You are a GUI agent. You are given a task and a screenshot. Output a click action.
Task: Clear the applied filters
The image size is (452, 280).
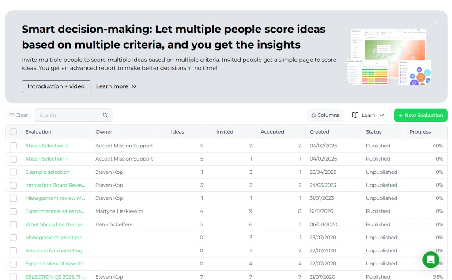pos(19,115)
